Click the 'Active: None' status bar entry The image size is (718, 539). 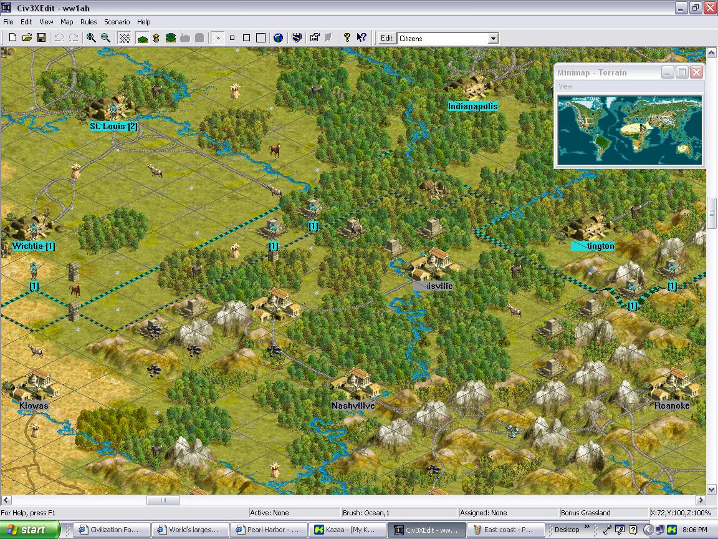tap(294, 513)
